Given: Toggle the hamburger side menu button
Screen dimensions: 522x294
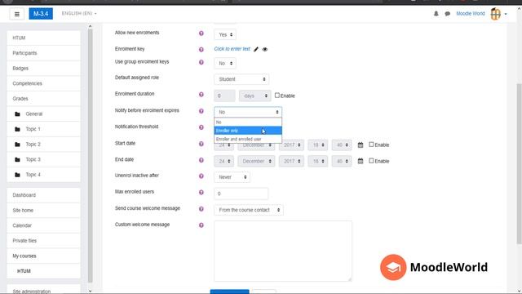Looking at the screenshot, I should pos(16,14).
